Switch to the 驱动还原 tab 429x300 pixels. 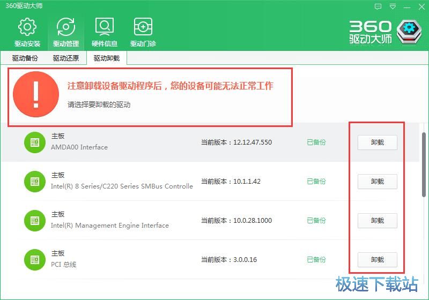(x=65, y=58)
